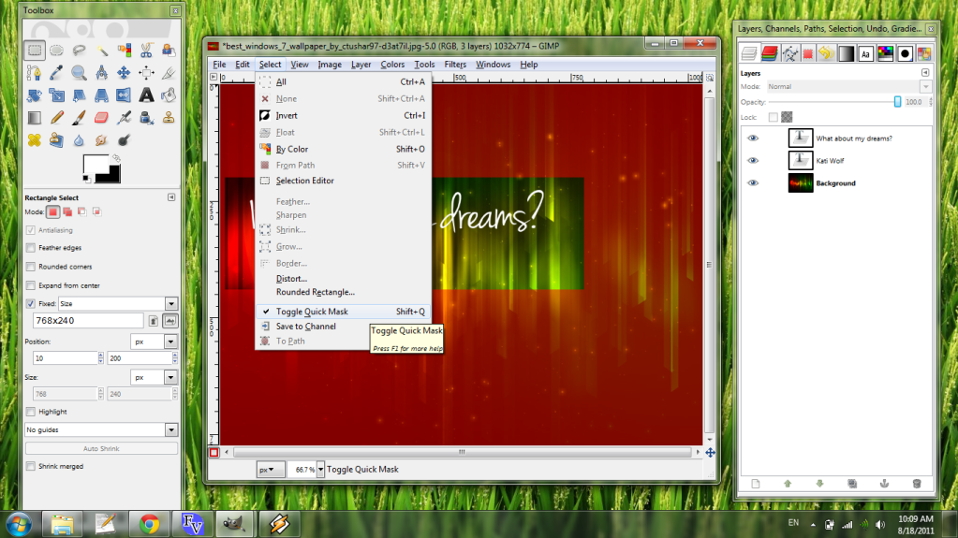Open the Undo History tab
Screen dimensions: 958x538
coord(826,53)
